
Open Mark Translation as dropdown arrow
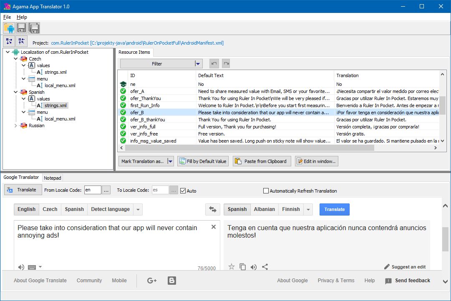(170, 161)
